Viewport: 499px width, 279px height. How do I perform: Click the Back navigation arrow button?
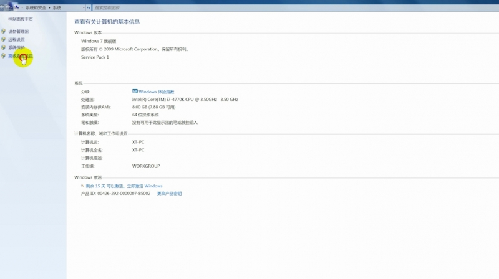(x=2, y=7)
